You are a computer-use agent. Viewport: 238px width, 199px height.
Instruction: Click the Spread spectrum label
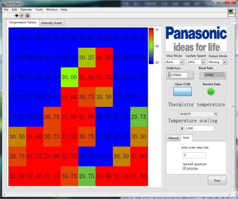[195, 164]
